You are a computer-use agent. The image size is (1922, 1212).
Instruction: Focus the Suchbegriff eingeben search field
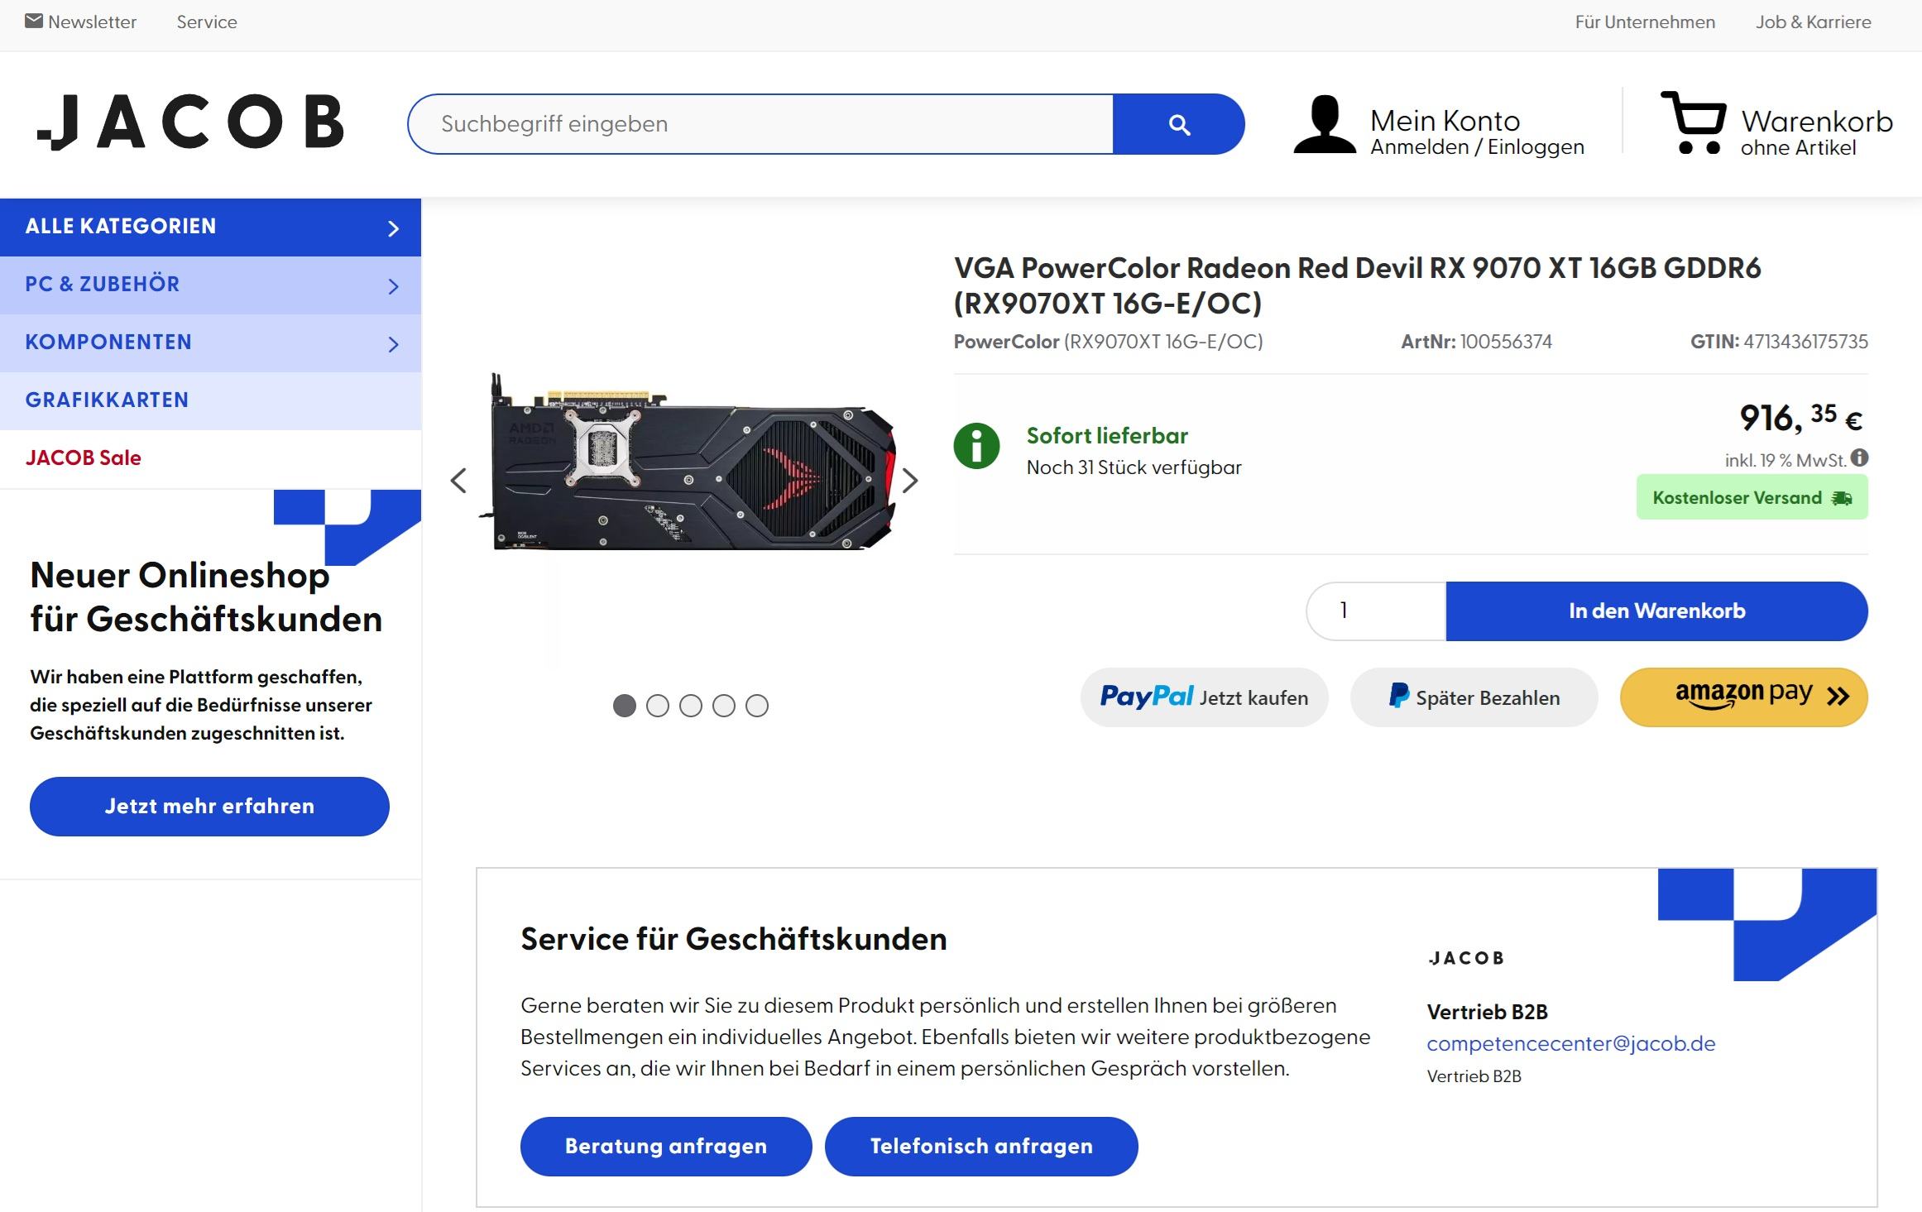pyautogui.click(x=761, y=124)
